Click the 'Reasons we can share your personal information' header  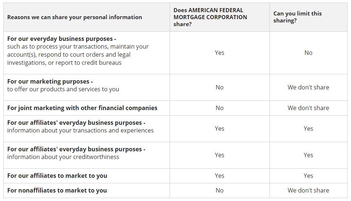click(x=74, y=17)
